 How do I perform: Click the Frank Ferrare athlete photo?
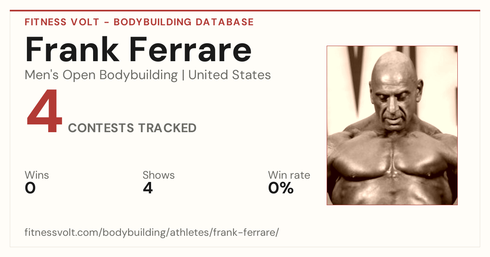[392, 125]
